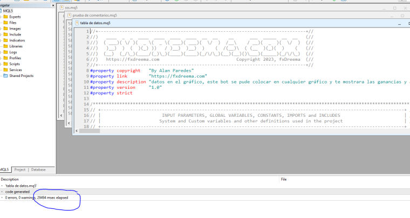410x218 pixels.
Task: Select the Scripts folder label
Action: tap(15, 64)
